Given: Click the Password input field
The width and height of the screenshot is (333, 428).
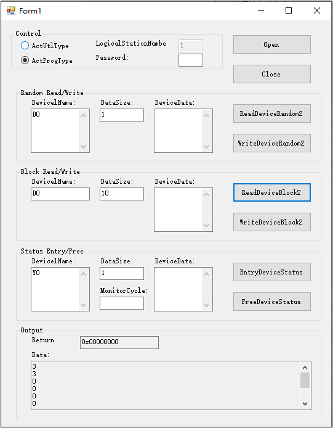Looking at the screenshot, I should coord(191,60).
